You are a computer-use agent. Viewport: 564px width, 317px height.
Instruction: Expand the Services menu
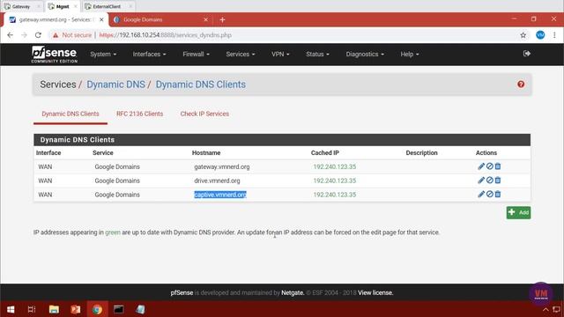tap(241, 55)
